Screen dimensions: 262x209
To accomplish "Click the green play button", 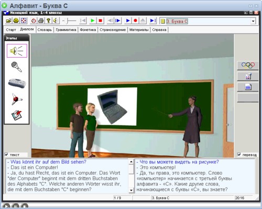I will coord(93,21).
